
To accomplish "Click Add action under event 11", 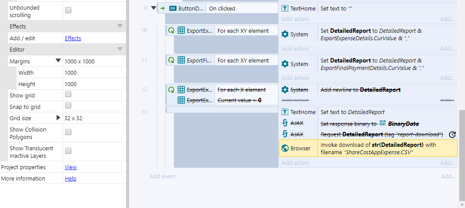I will 296,78.
